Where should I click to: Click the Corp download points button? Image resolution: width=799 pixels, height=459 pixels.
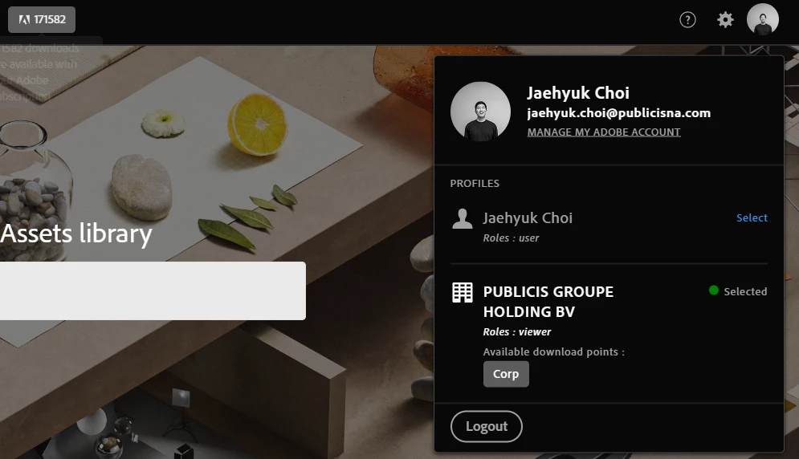click(506, 374)
